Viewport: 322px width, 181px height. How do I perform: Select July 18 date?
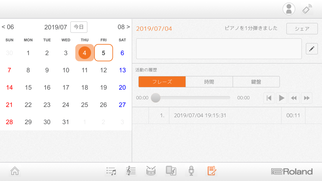tap(85, 87)
